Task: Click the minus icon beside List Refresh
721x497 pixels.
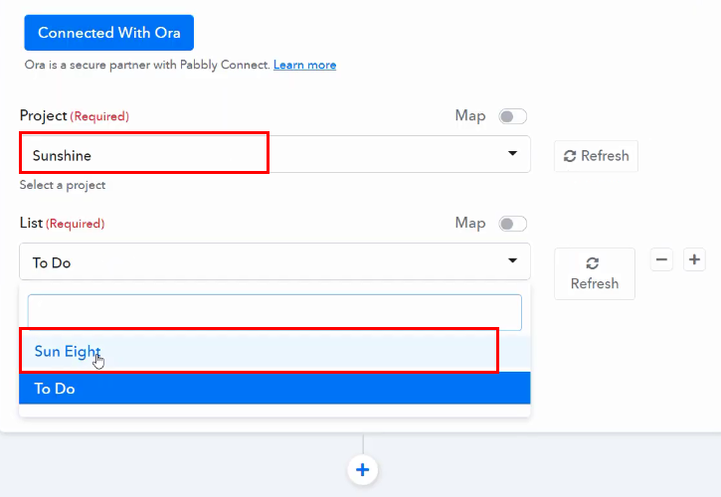Action: point(661,259)
